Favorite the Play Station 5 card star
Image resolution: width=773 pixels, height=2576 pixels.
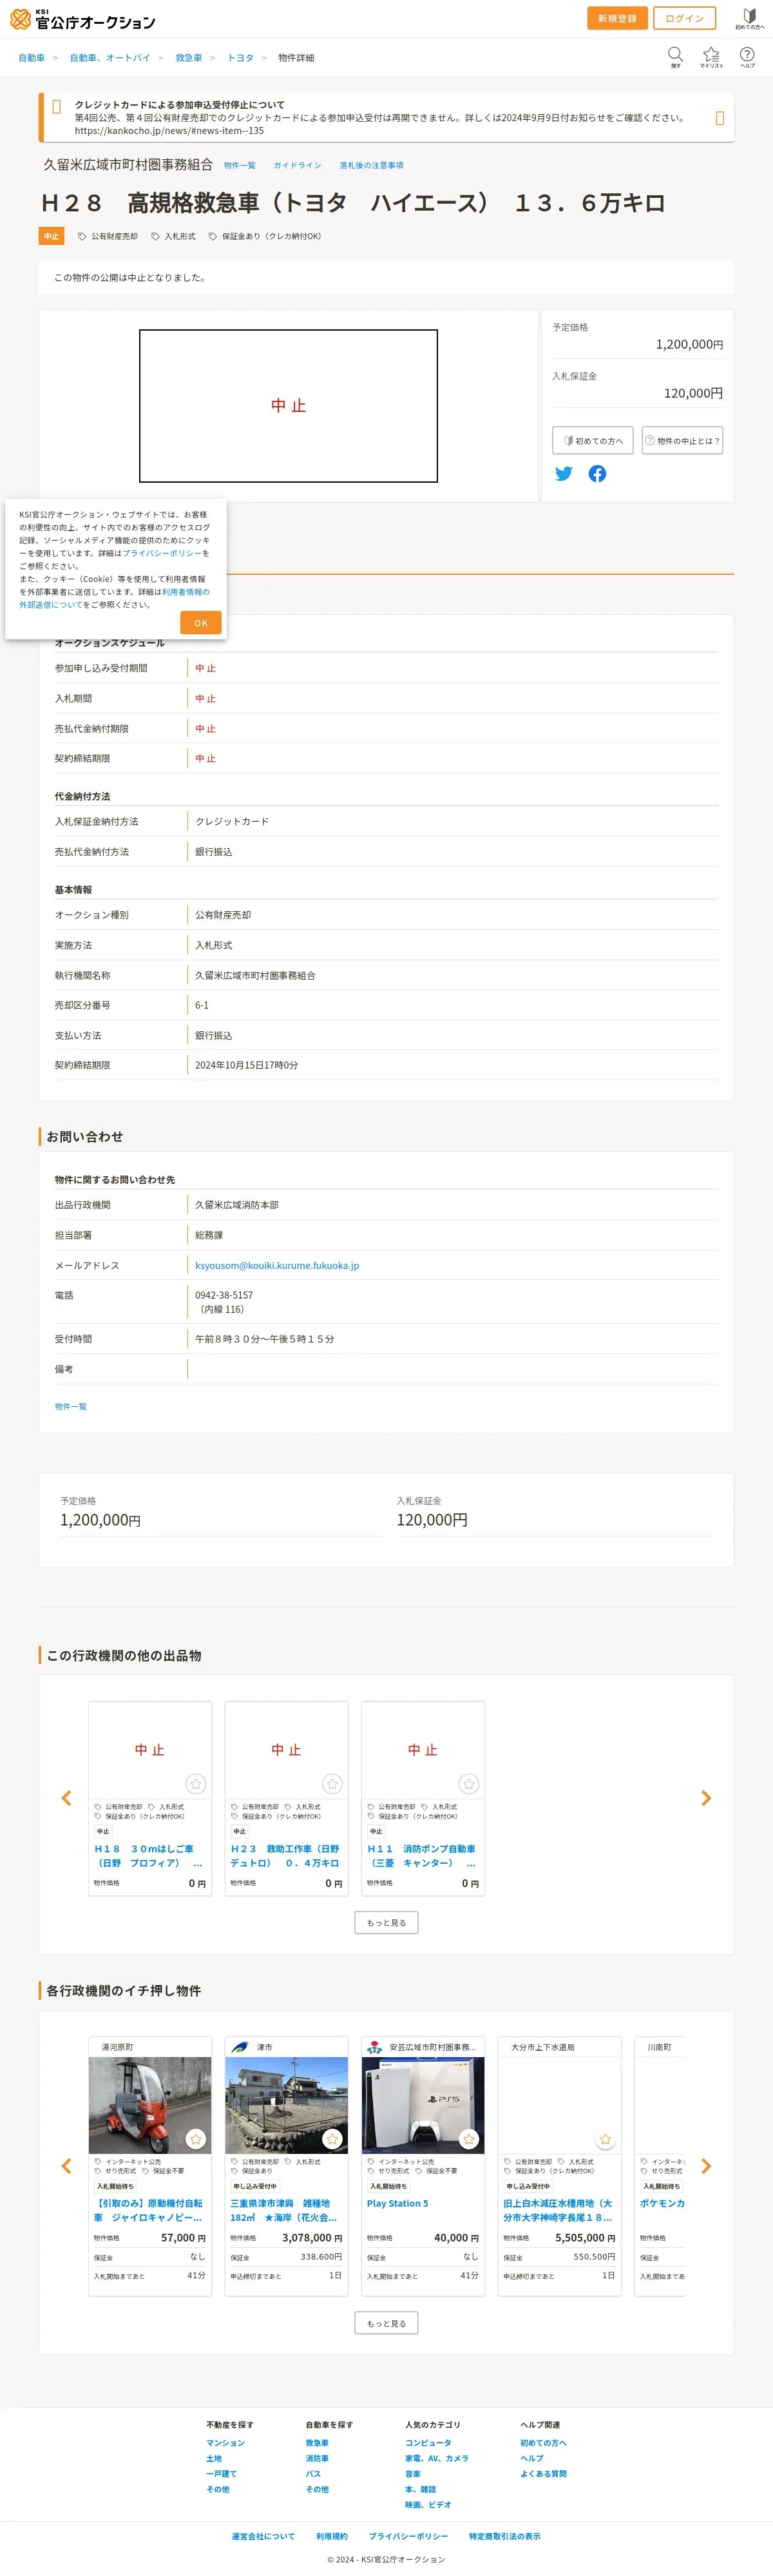point(469,2139)
